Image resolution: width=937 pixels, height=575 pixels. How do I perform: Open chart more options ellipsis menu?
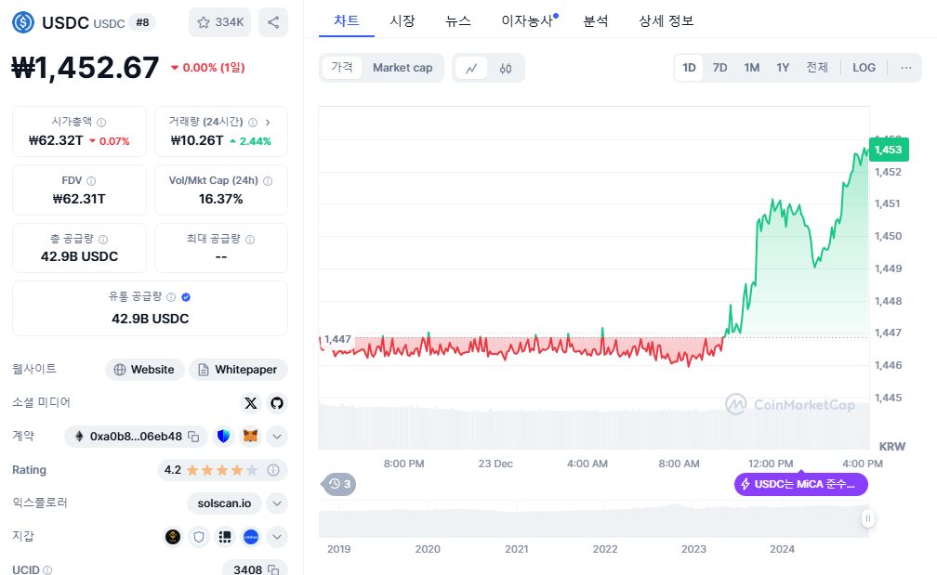pos(906,68)
